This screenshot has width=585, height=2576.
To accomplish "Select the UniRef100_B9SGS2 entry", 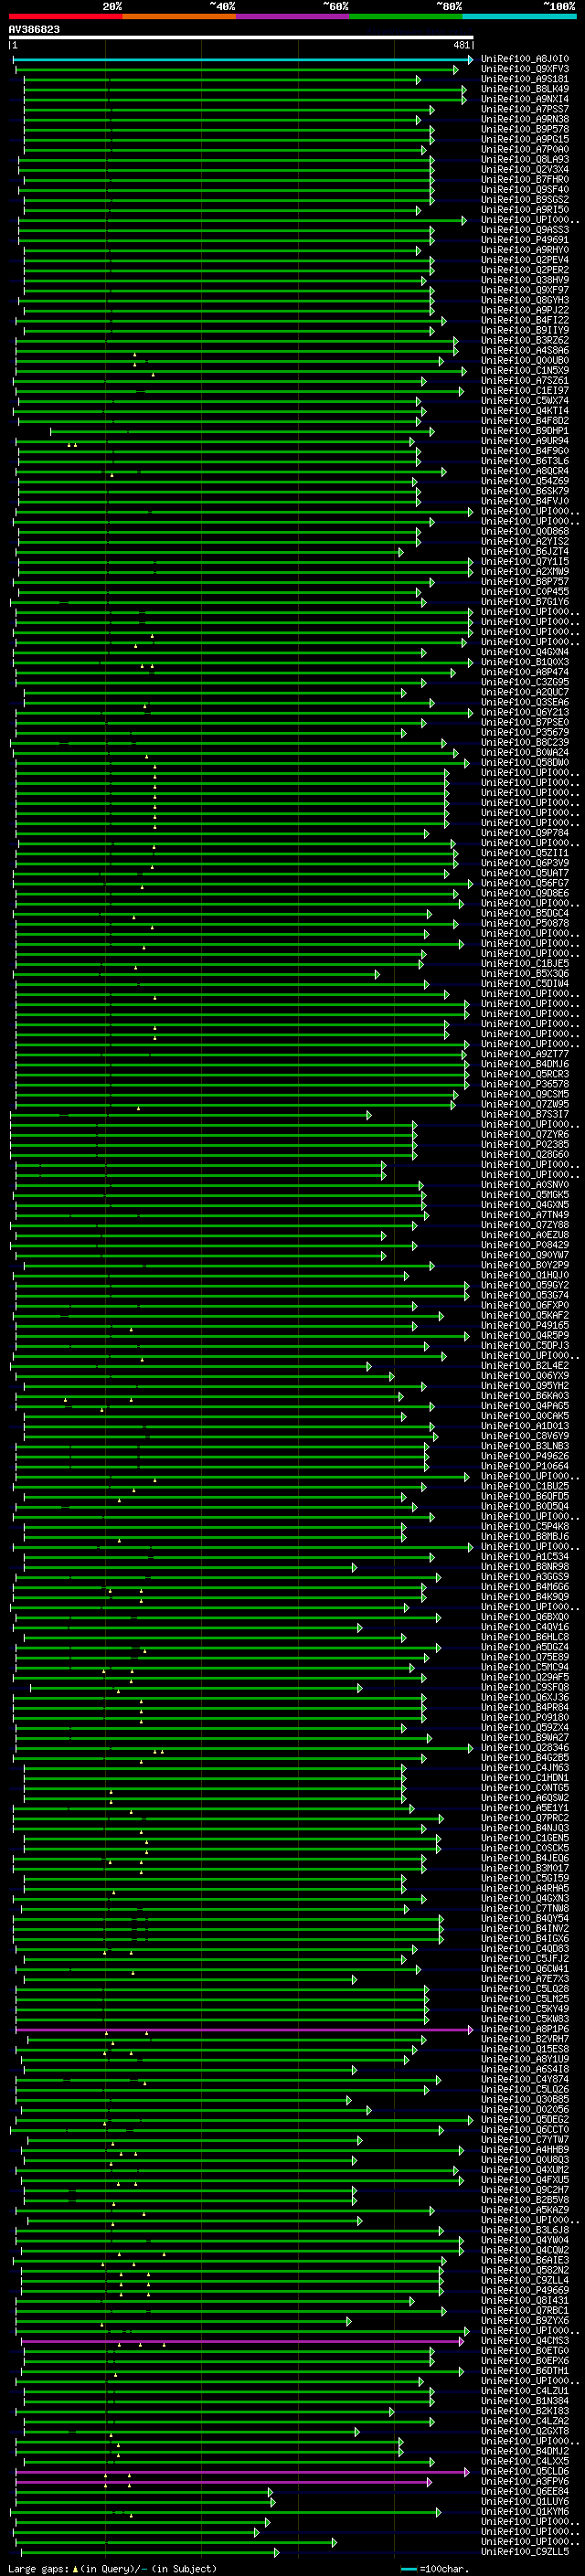I will (x=525, y=199).
